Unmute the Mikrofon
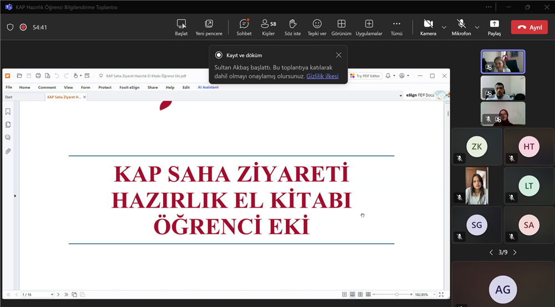 [461, 27]
